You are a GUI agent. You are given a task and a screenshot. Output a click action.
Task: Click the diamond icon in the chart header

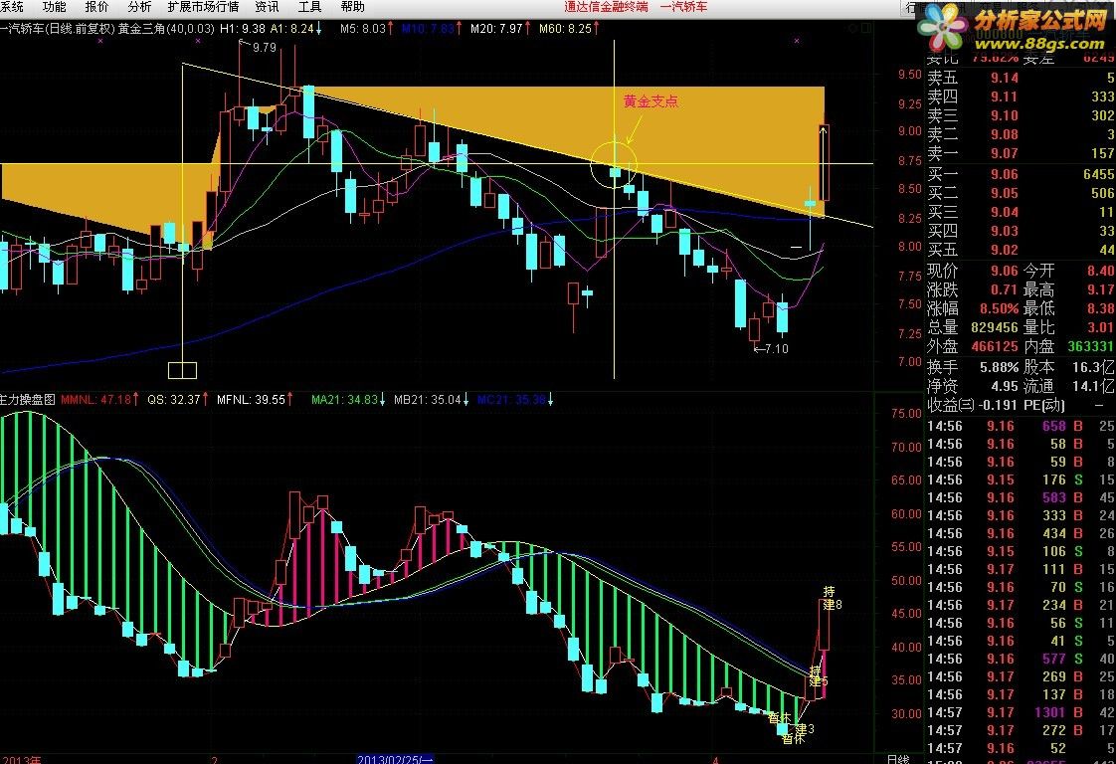click(x=853, y=28)
